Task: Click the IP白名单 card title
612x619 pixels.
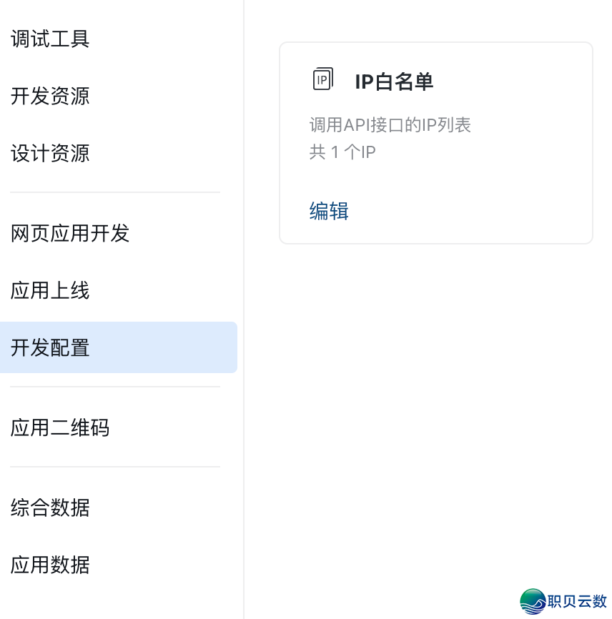Action: 394,81
